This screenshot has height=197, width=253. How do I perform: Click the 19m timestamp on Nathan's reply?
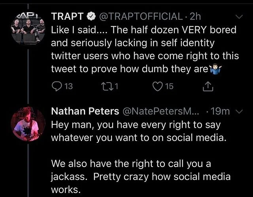click(221, 112)
